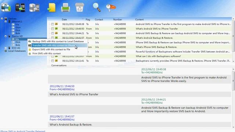This screenshot has height=132, width=235.
Task: Click the Local Databases icon in tree
Action: coord(6,51)
